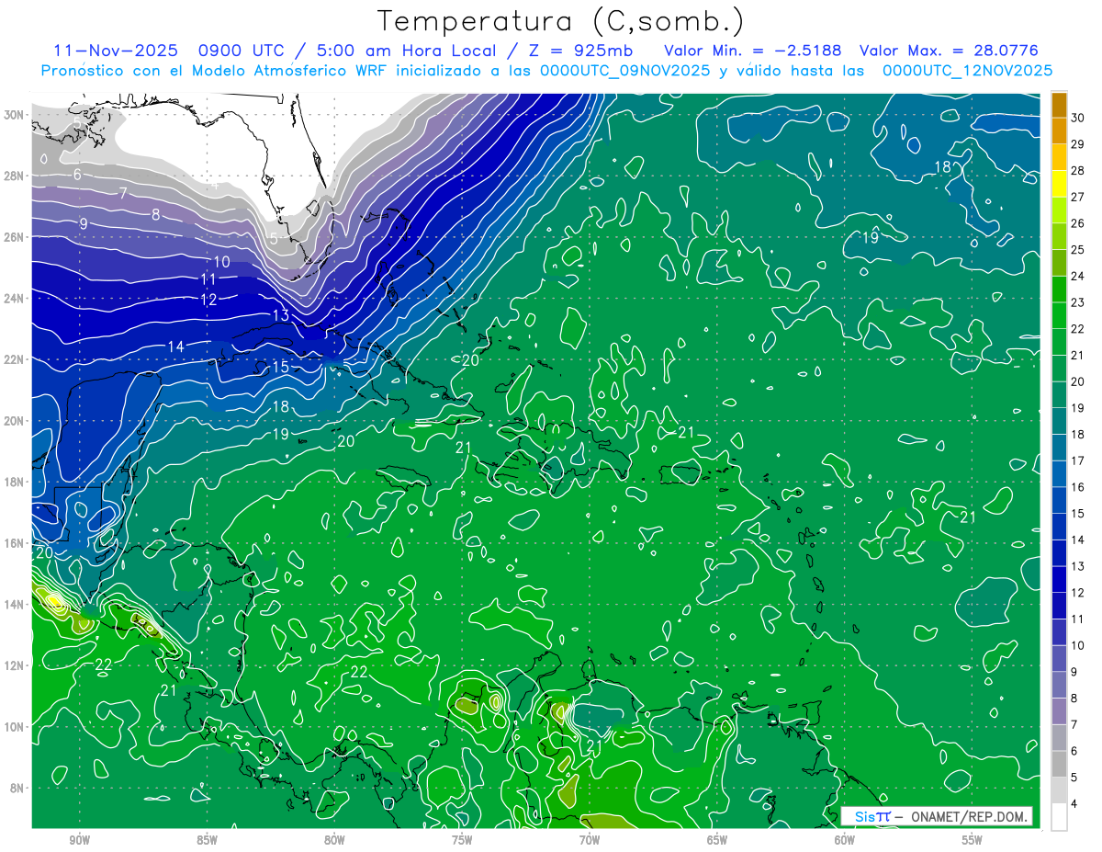Click the 'SisTT' logo text in credit box

tap(872, 816)
